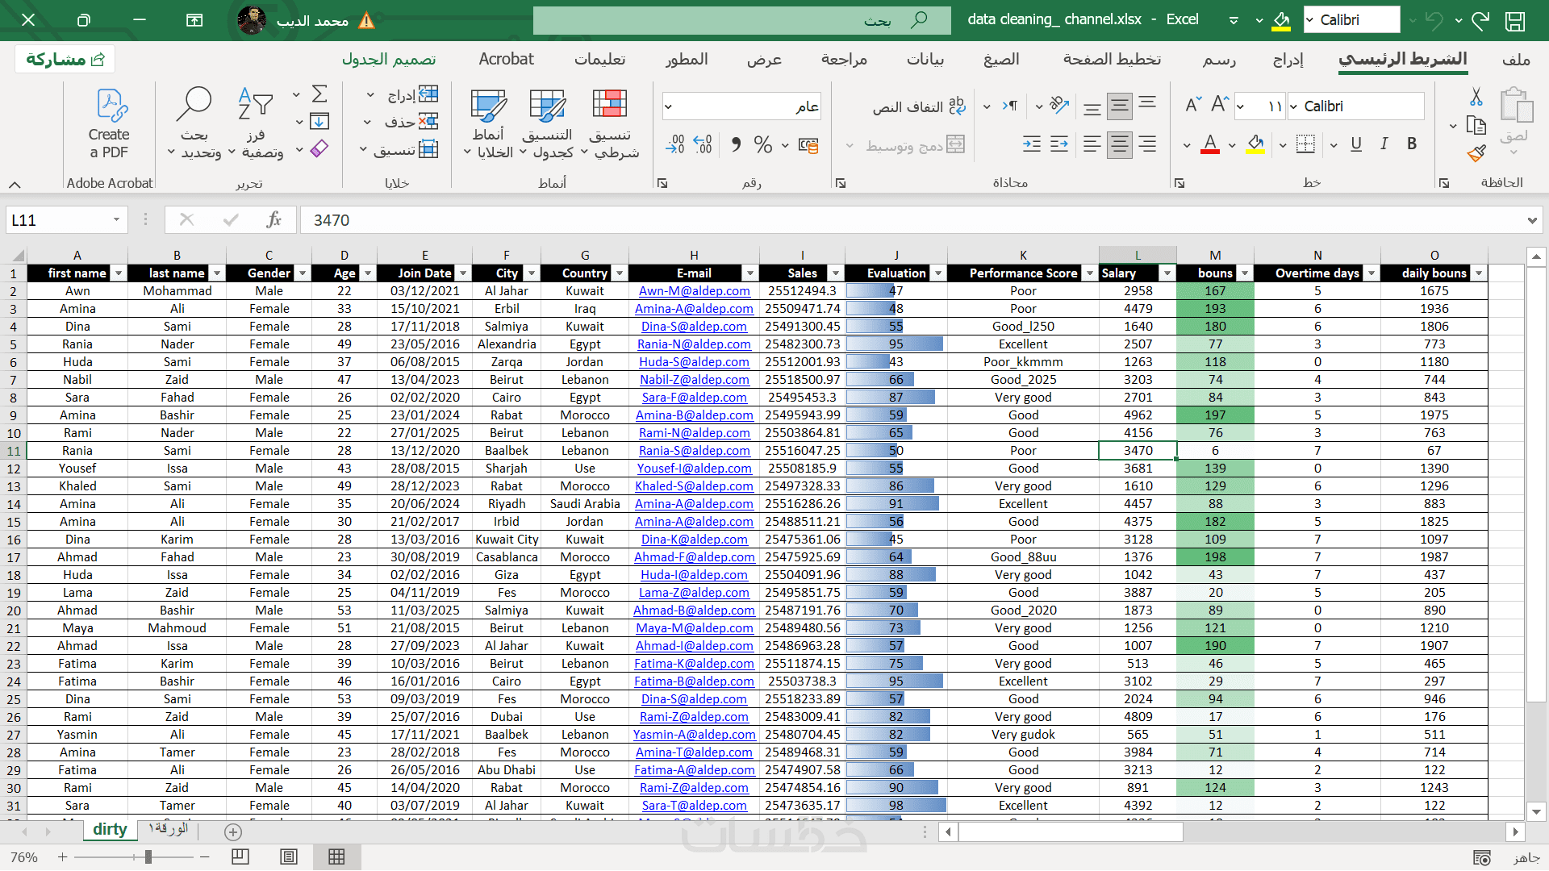
Task: Toggle Italic formatting
Action: (1384, 144)
